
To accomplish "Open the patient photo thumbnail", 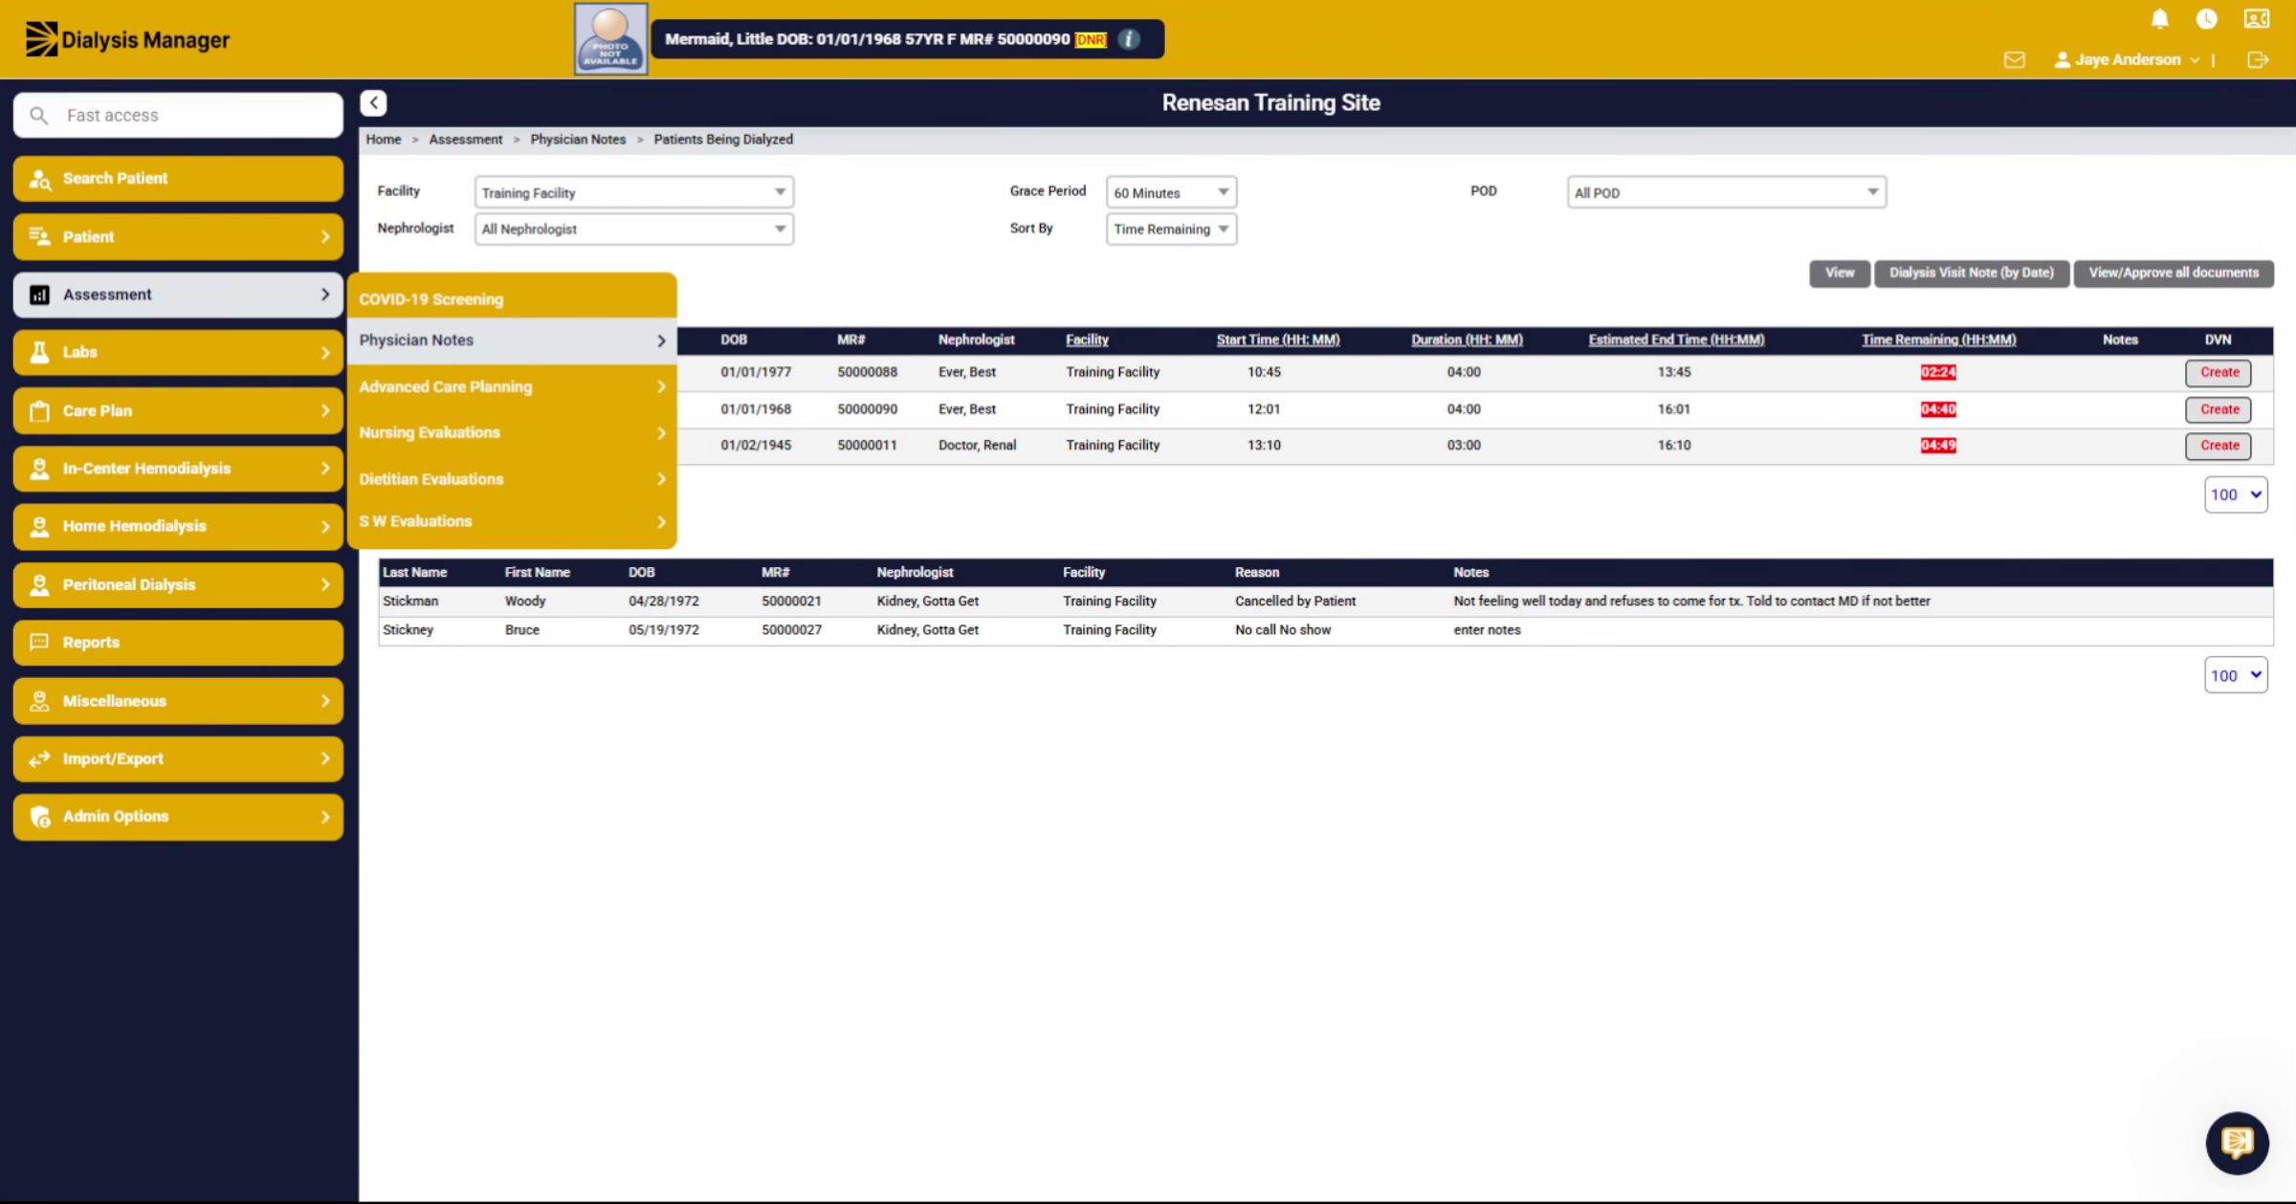I will coord(610,38).
